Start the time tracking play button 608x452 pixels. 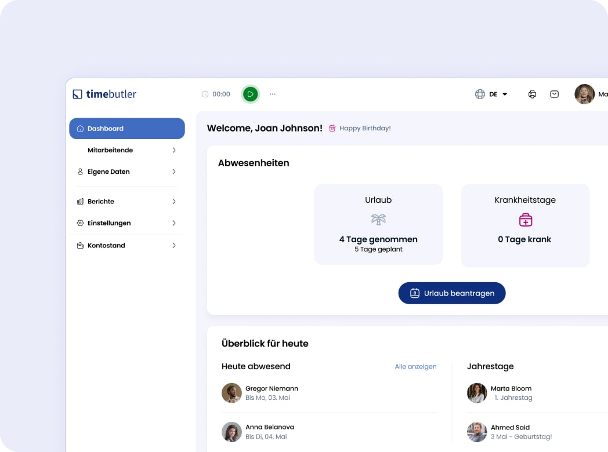coord(250,94)
